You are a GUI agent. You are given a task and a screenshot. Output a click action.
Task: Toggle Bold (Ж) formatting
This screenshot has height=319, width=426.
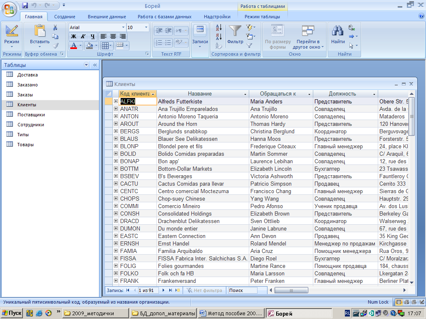point(74,37)
